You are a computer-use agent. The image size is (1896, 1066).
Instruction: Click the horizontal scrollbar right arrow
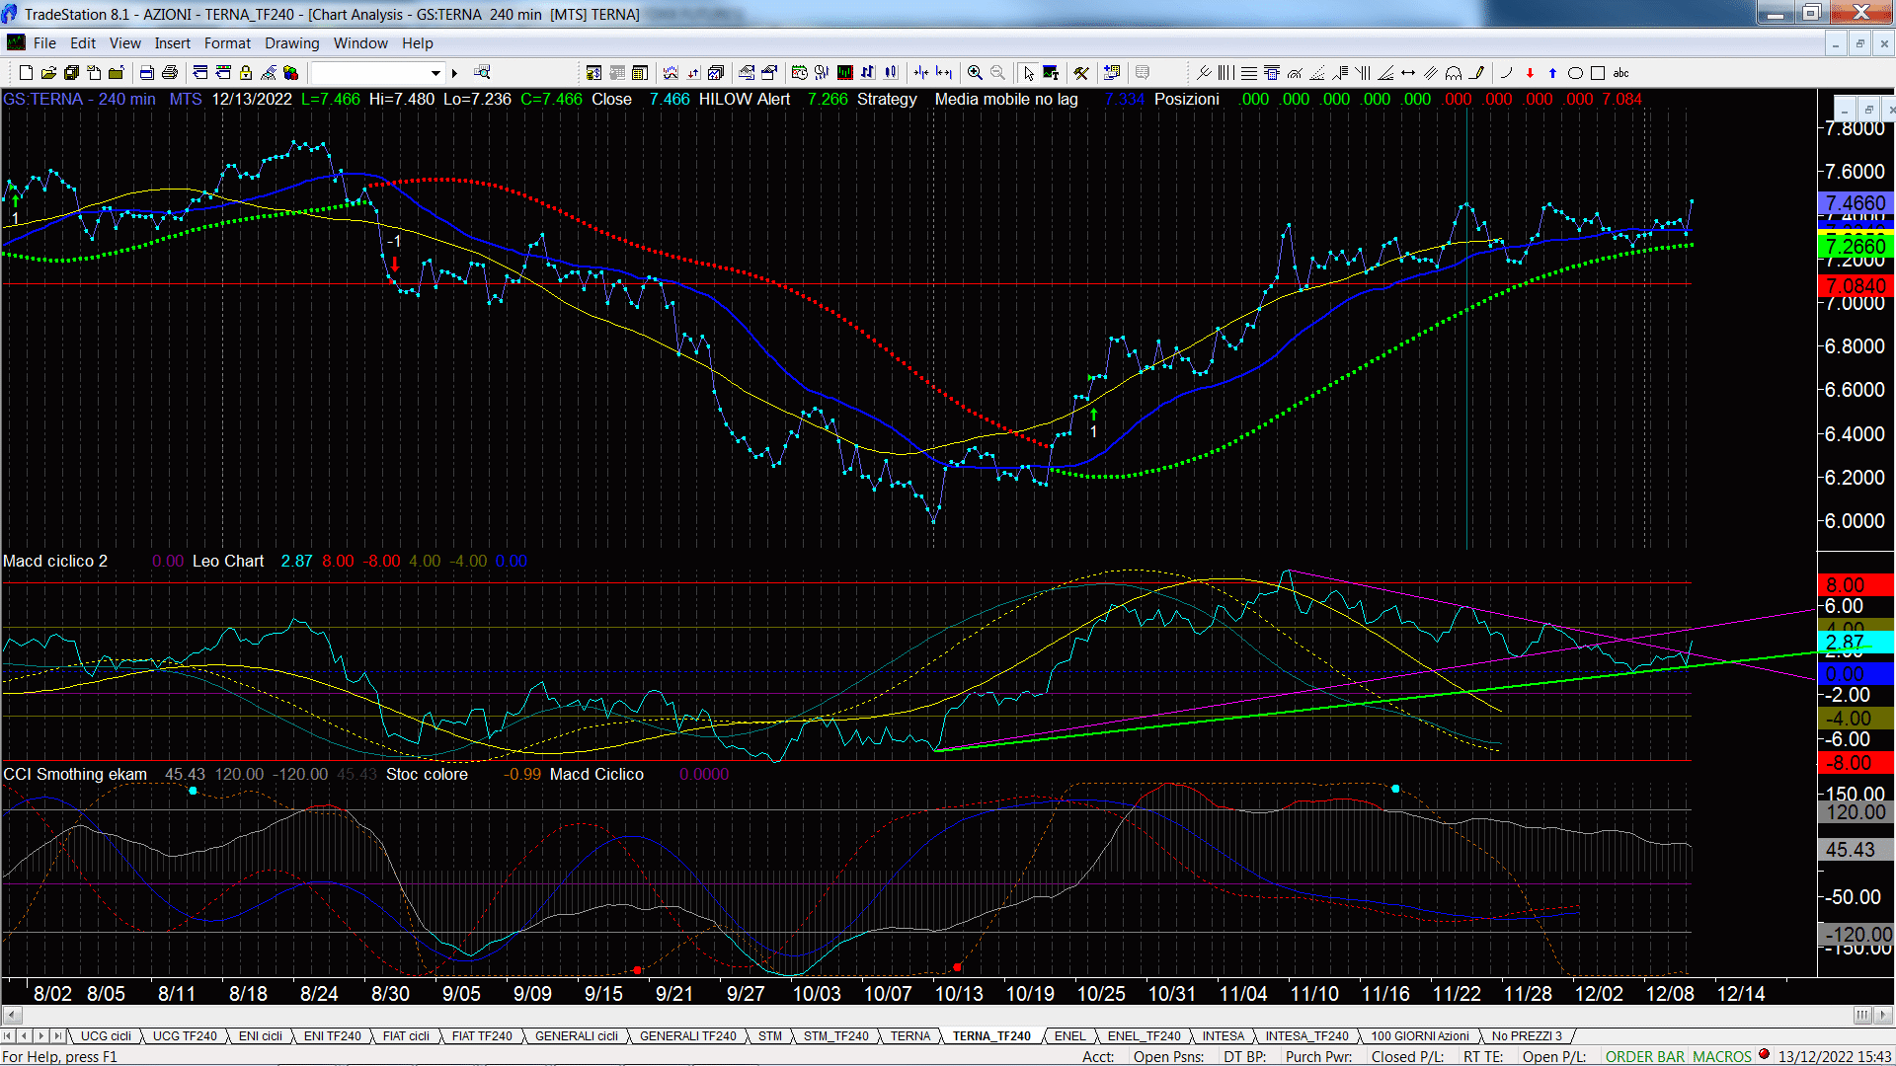(1884, 1015)
